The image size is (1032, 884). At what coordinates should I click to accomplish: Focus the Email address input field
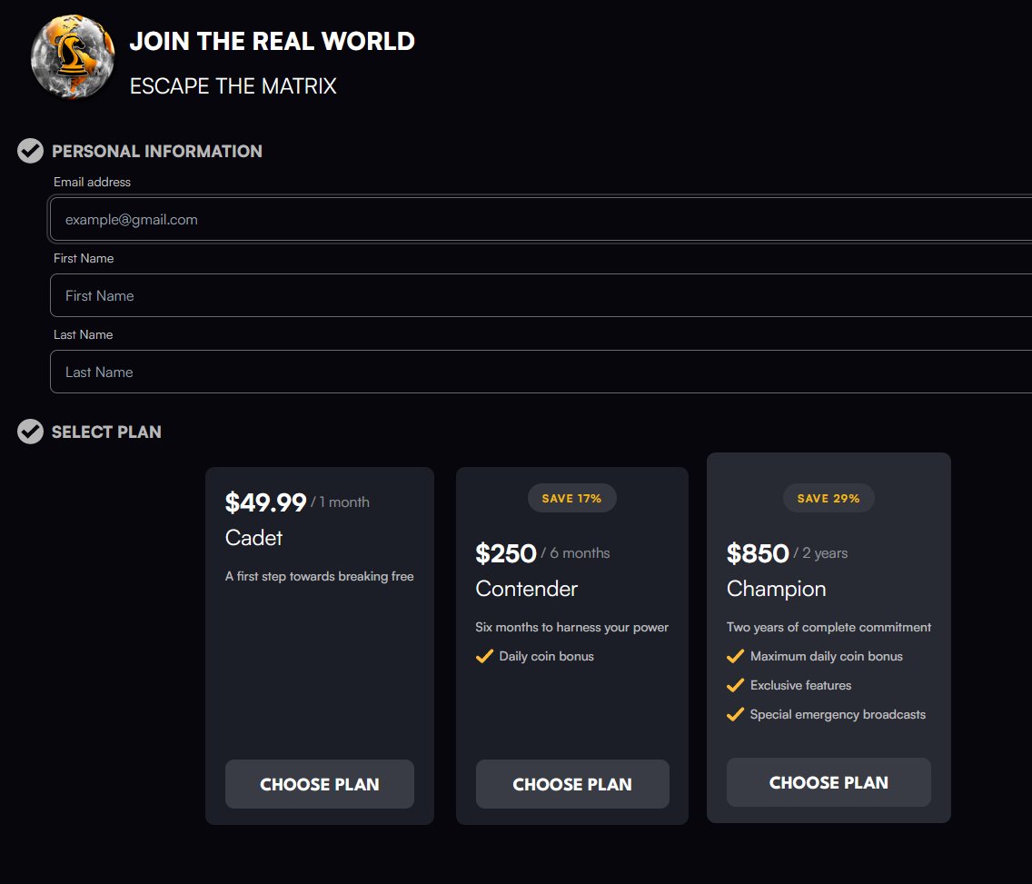[541, 219]
